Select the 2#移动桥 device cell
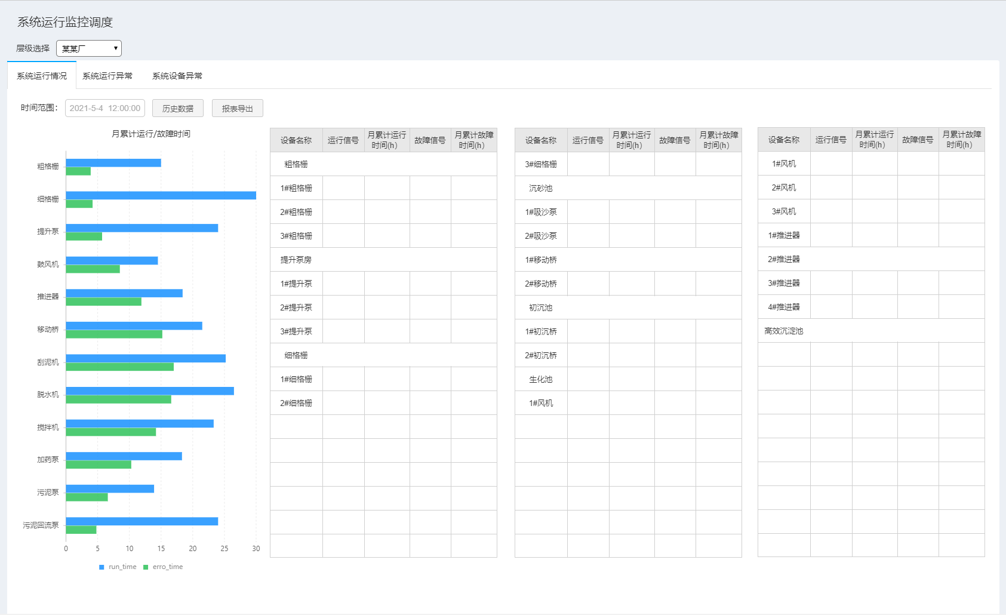This screenshot has height=615, width=1006. point(541,284)
